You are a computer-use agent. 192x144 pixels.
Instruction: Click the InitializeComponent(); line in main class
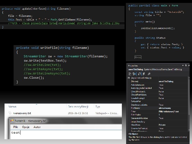pyautogui.click(x=158, y=28)
